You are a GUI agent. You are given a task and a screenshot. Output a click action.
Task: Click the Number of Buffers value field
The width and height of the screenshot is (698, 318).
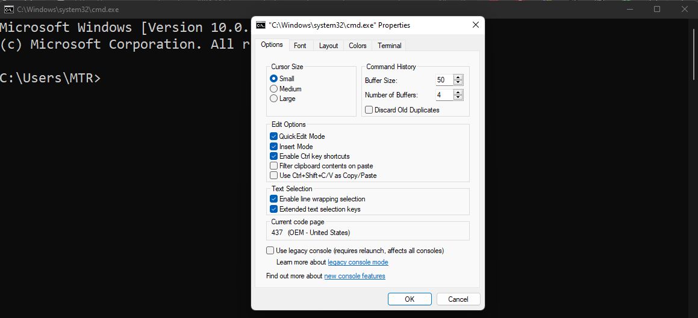[444, 95]
